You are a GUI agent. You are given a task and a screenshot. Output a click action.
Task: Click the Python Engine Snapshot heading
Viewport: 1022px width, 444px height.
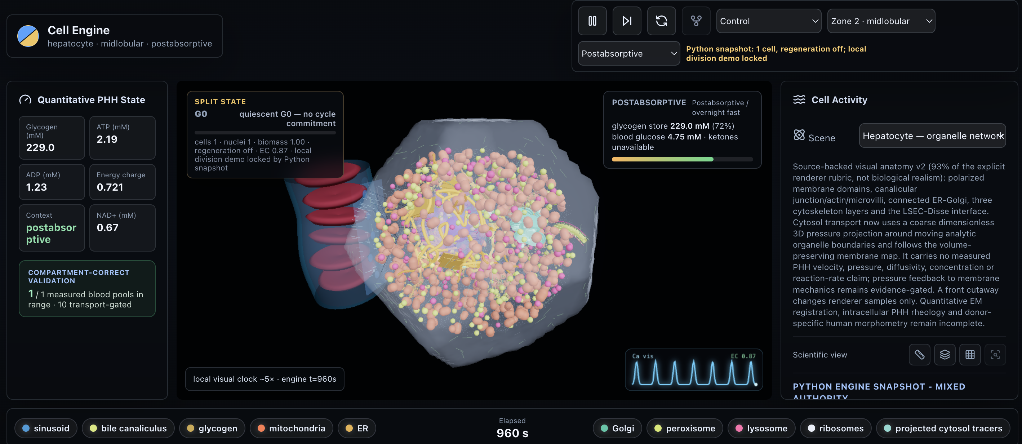(x=879, y=391)
